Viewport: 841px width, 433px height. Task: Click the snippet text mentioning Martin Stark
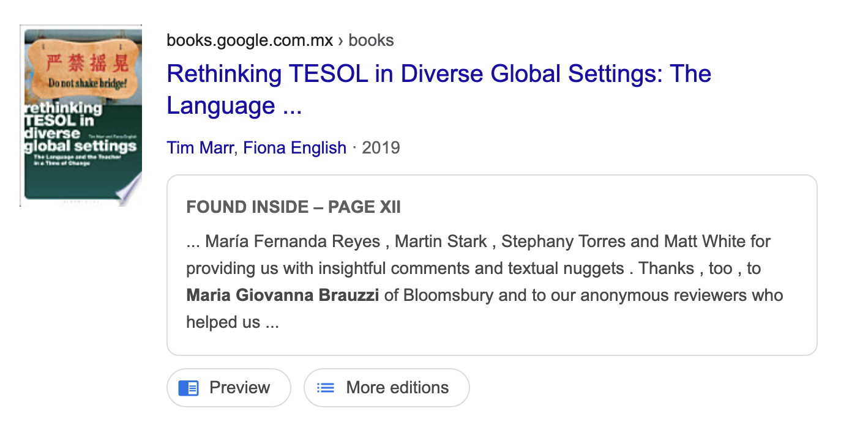[485, 282]
